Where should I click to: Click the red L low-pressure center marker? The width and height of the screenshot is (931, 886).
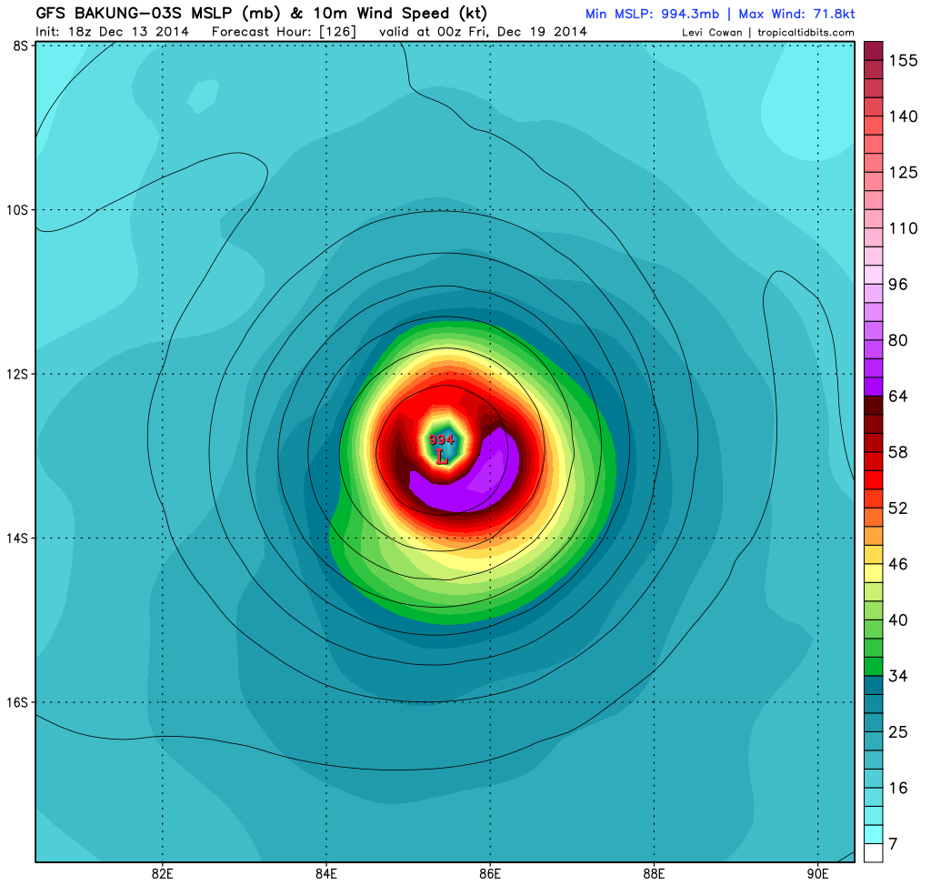pyautogui.click(x=442, y=458)
